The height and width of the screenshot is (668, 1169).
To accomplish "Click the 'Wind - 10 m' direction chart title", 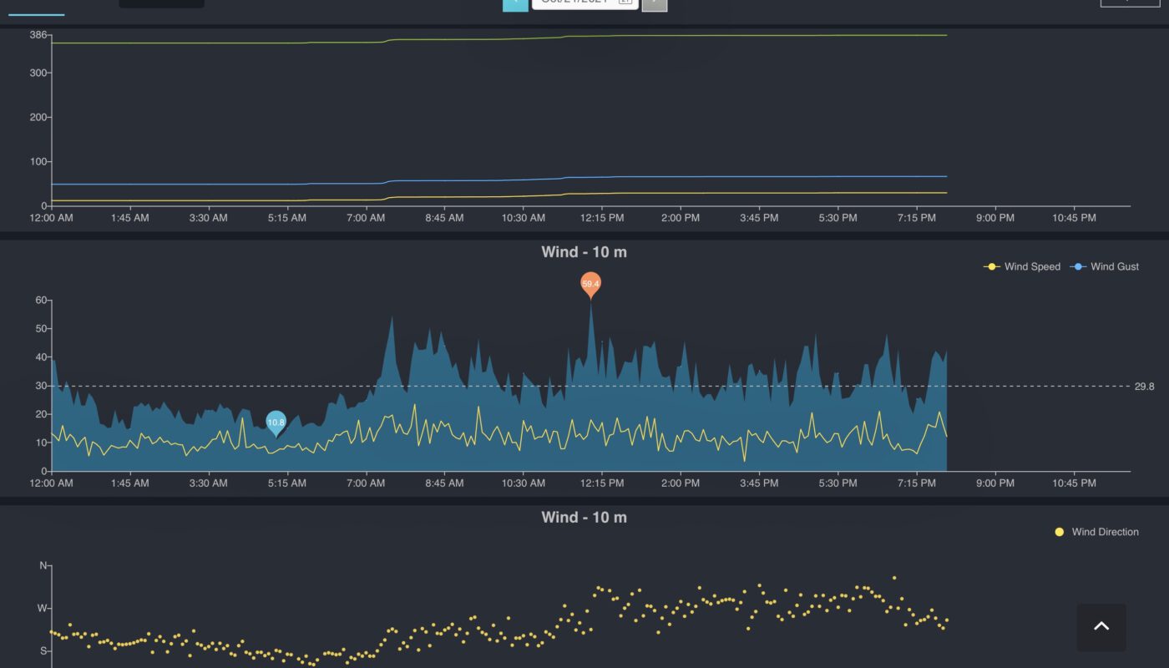I will point(584,517).
